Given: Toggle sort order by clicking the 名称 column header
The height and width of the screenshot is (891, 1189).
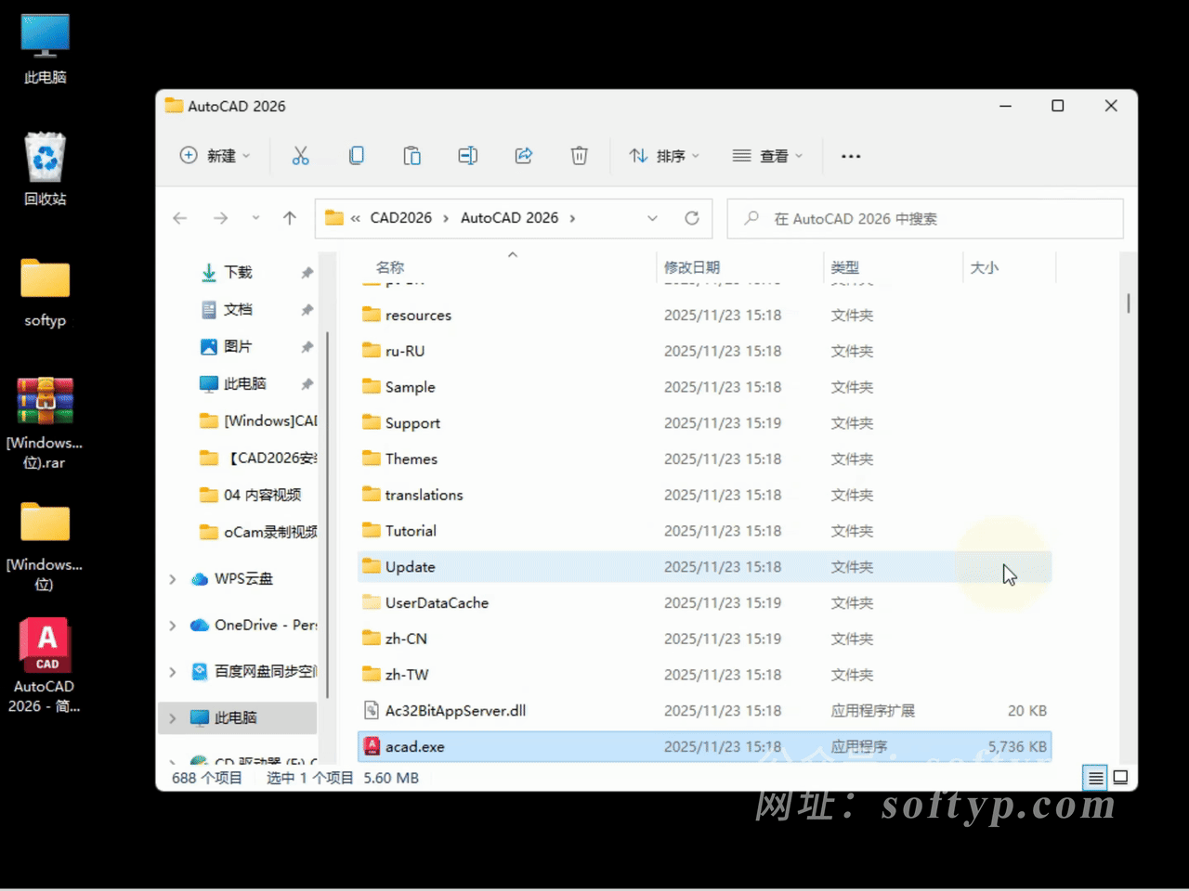Looking at the screenshot, I should click(x=390, y=267).
